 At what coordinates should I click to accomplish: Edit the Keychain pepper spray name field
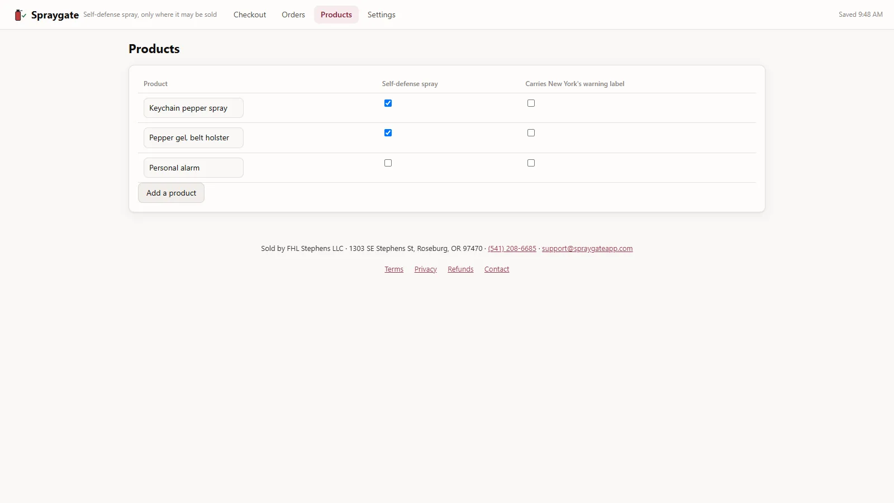coord(193,108)
